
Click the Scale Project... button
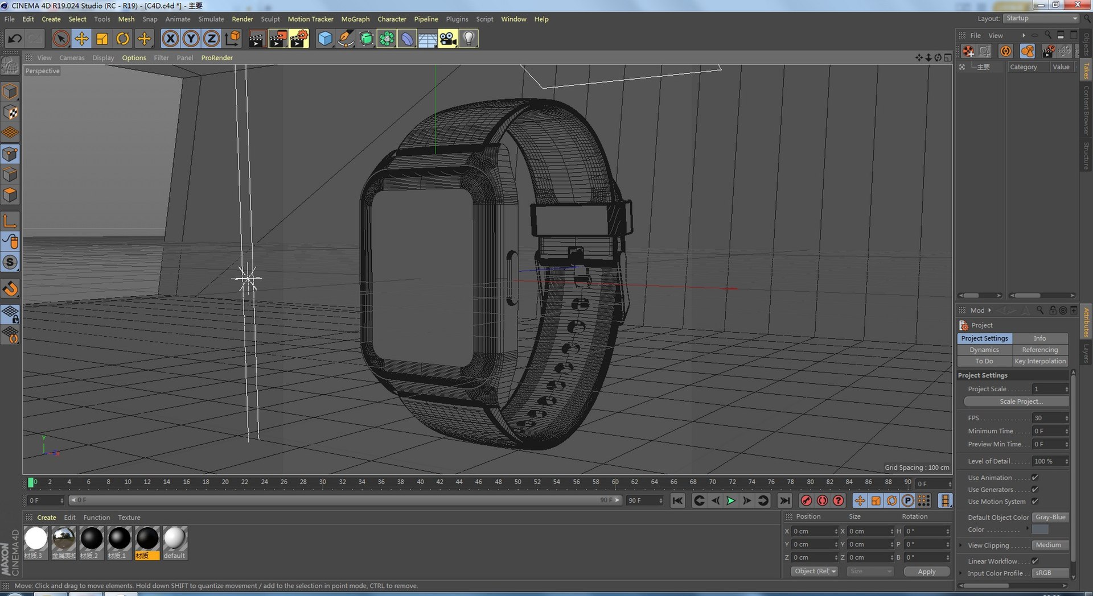coord(1016,401)
